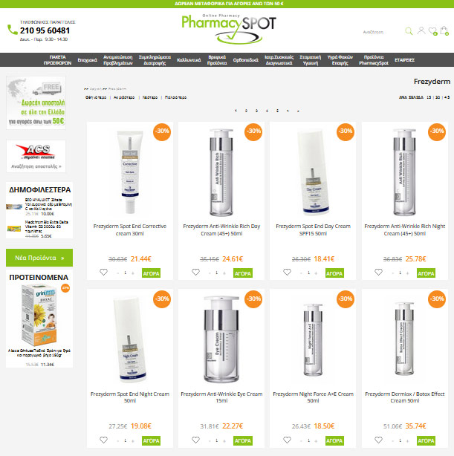
Task: Favorite the Frezyderm Anti-Wrinkle Eye Cream 15ml
Action: pyautogui.click(x=195, y=440)
